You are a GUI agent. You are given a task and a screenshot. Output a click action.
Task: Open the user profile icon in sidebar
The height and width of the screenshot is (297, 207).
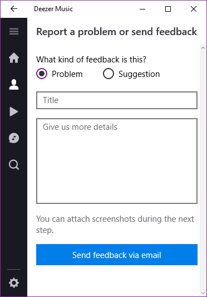click(x=14, y=85)
